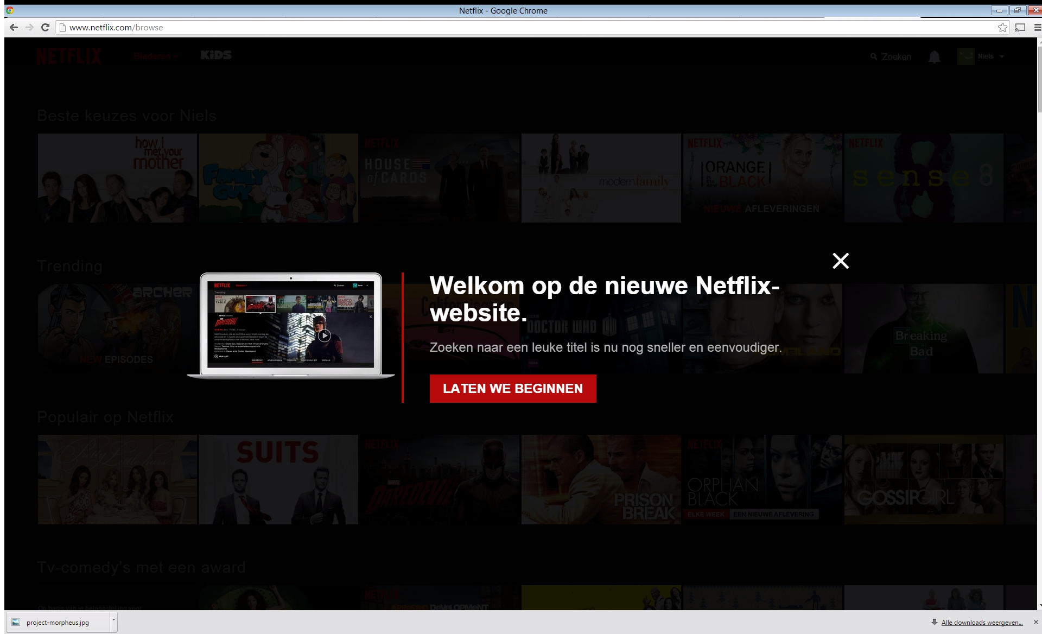Go back with browser arrow

[14, 28]
